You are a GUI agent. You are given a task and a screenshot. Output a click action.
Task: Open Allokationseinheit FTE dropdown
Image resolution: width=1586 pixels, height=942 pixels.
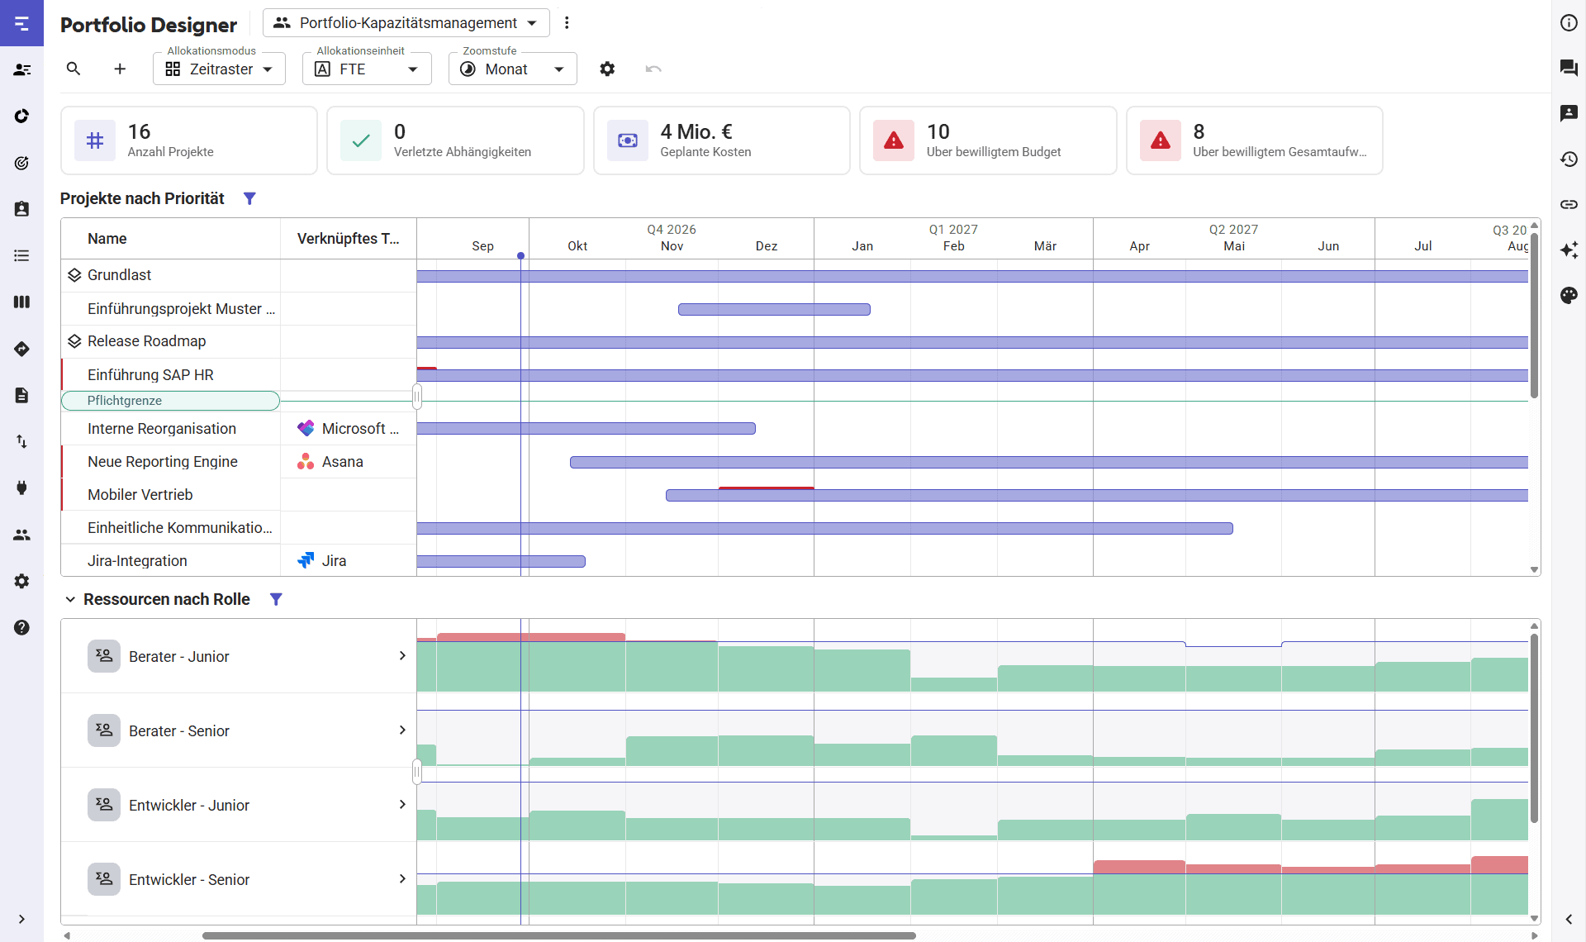[367, 69]
